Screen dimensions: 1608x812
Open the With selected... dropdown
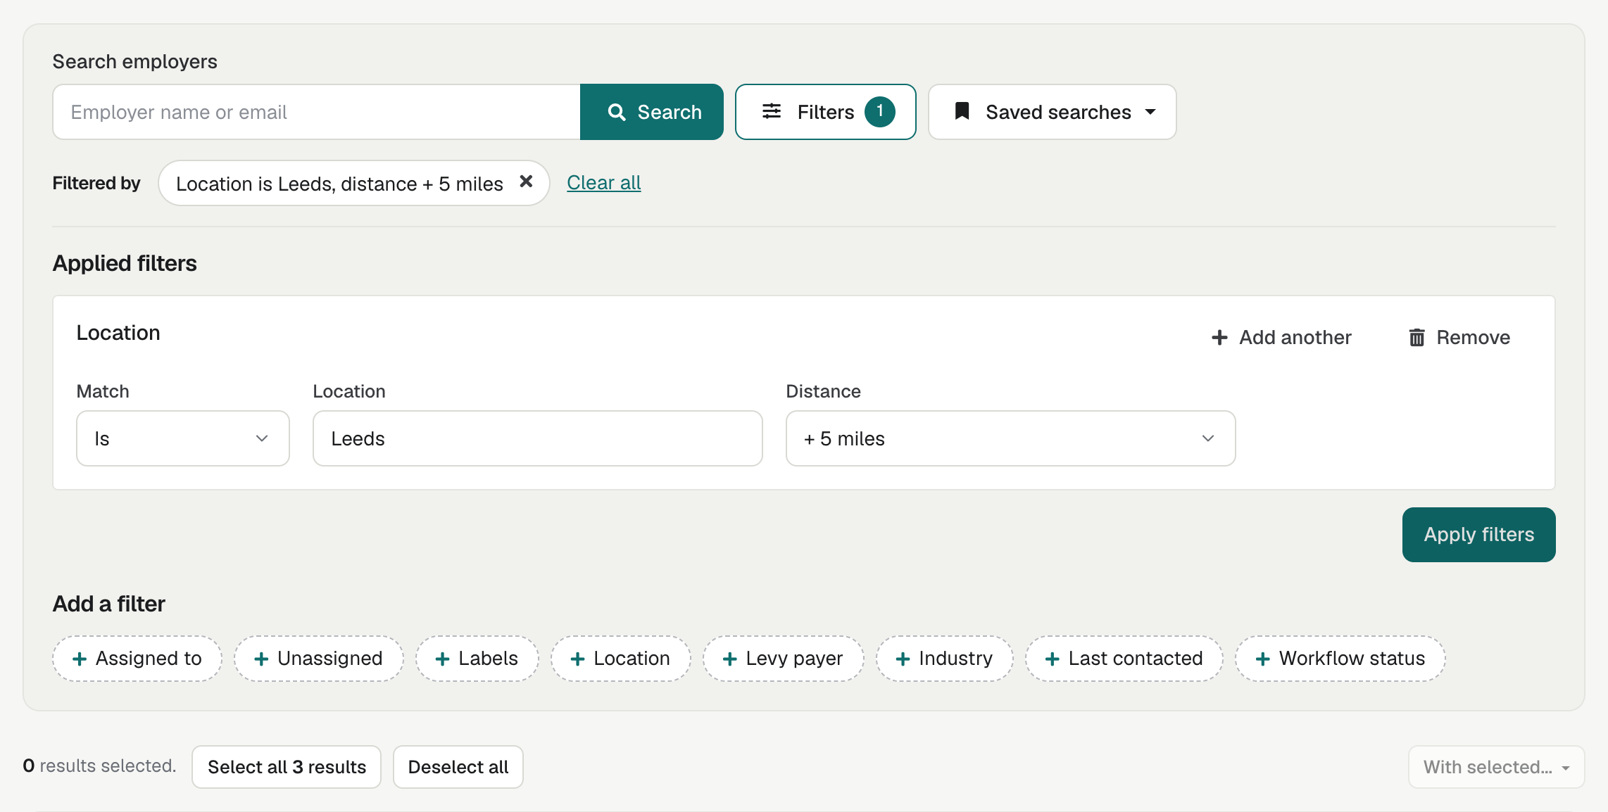click(1496, 767)
